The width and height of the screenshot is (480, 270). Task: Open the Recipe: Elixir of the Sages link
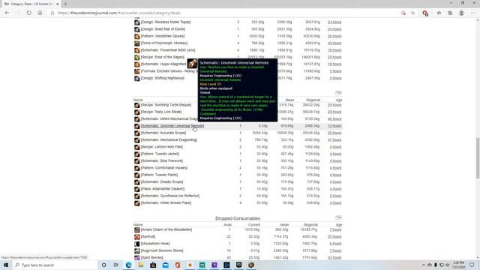tap(163, 57)
